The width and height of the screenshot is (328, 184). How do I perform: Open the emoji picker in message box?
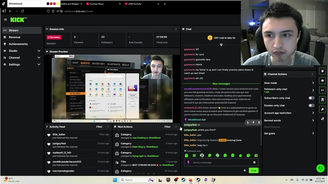click(x=254, y=163)
